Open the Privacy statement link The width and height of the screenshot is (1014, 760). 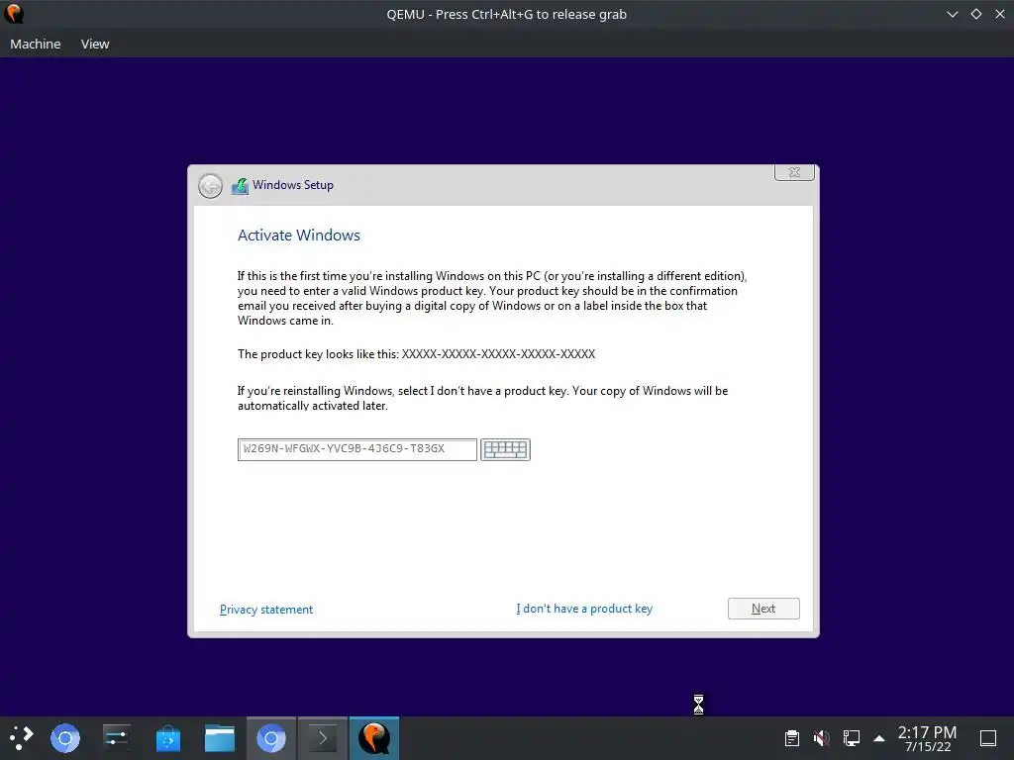tap(266, 610)
